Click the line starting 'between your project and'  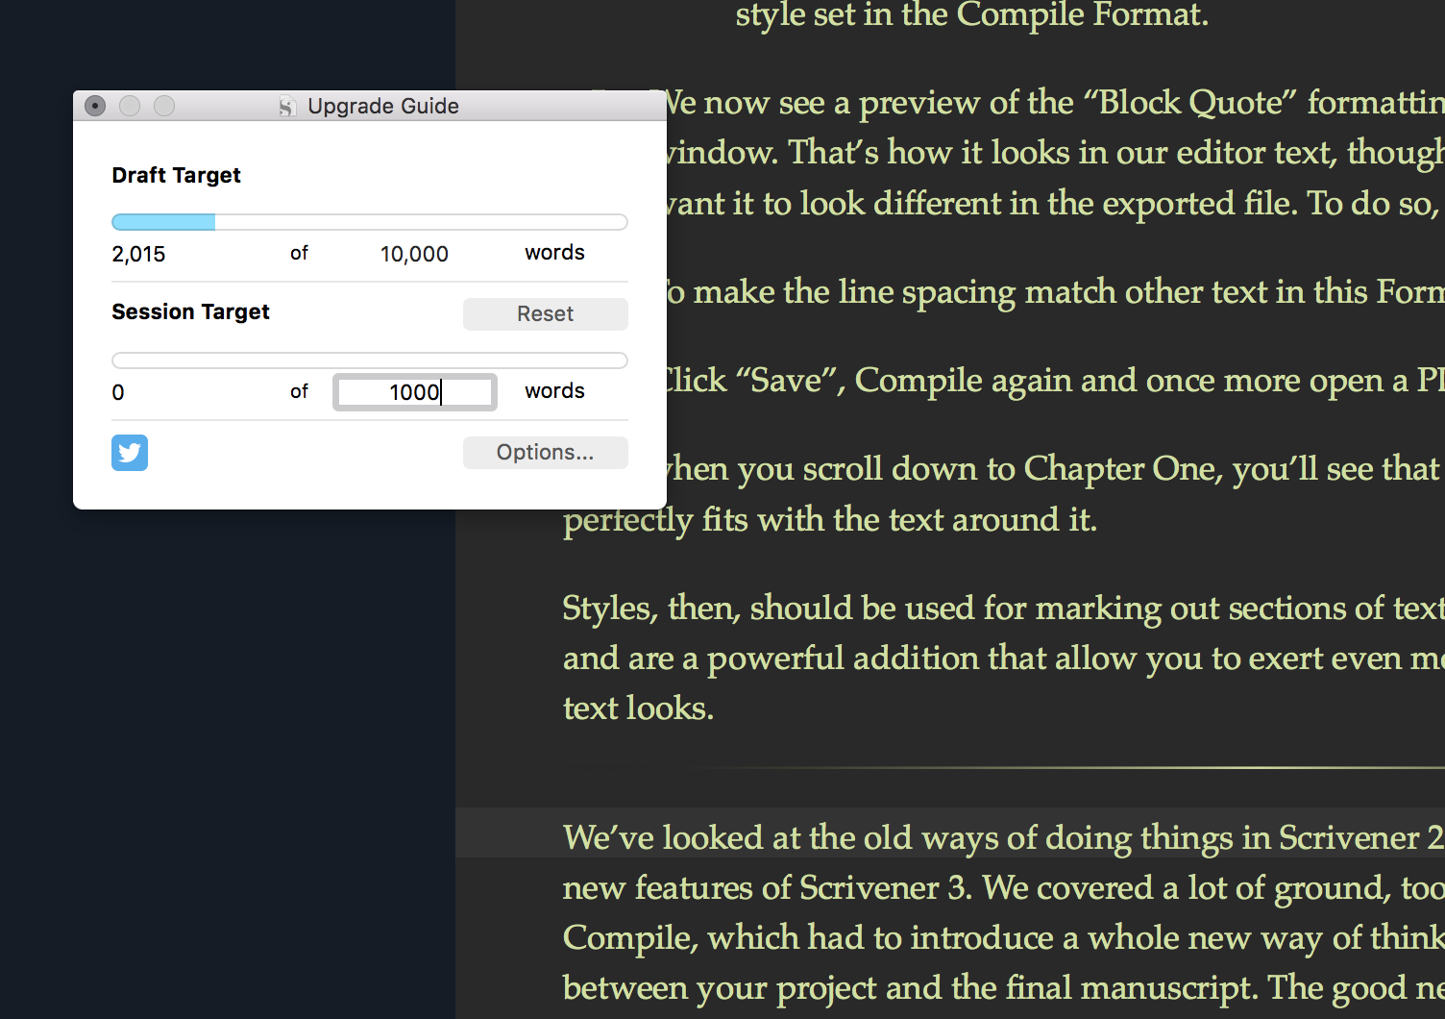tap(1003, 987)
